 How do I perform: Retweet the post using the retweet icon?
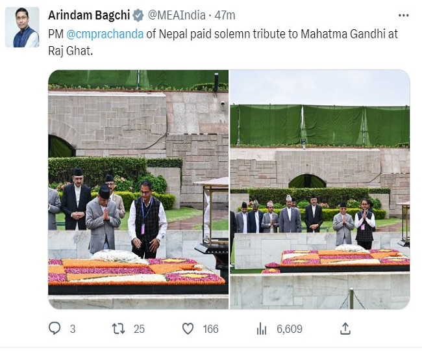tap(119, 329)
